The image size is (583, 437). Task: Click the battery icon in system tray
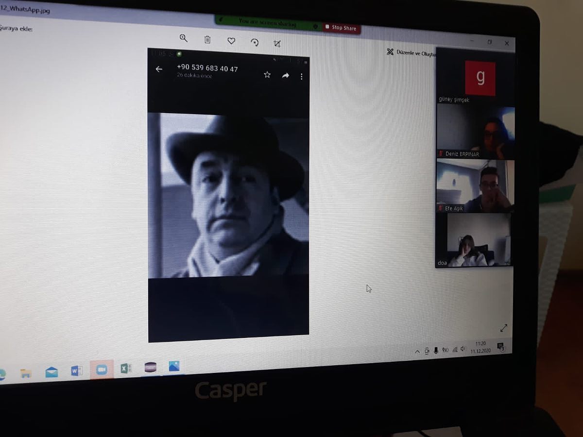[x=445, y=350]
